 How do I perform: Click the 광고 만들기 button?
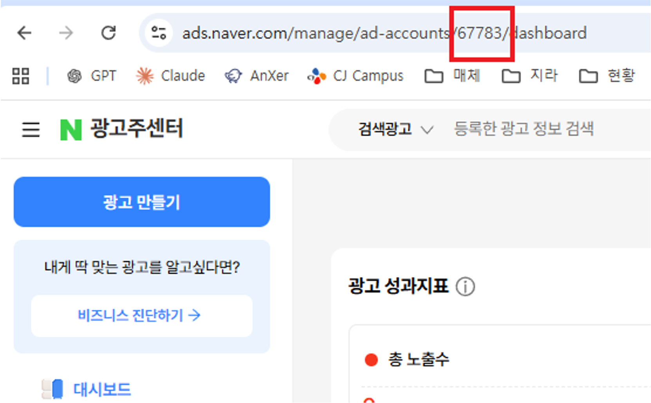[x=142, y=202]
